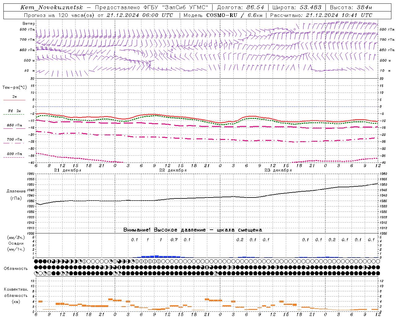Click the Осадки panel label
Viewport: 396px width, 317px height.
point(16,243)
